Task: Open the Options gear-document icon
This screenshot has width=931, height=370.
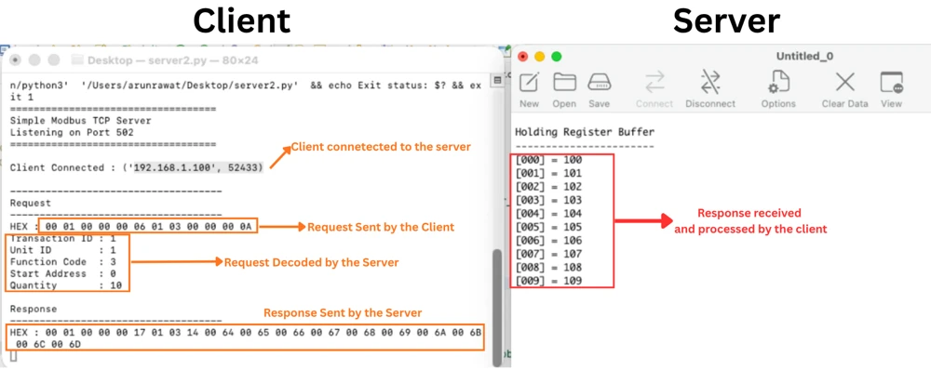Action: pos(778,82)
